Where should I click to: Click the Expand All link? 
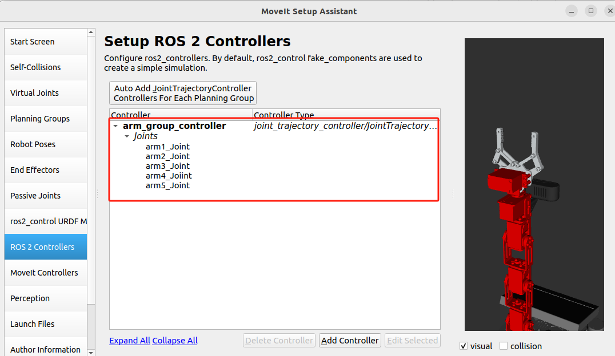point(129,341)
